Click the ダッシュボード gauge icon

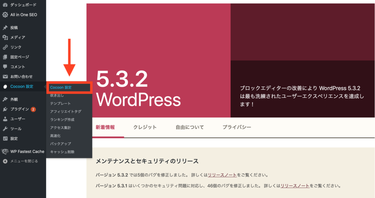pos(5,5)
